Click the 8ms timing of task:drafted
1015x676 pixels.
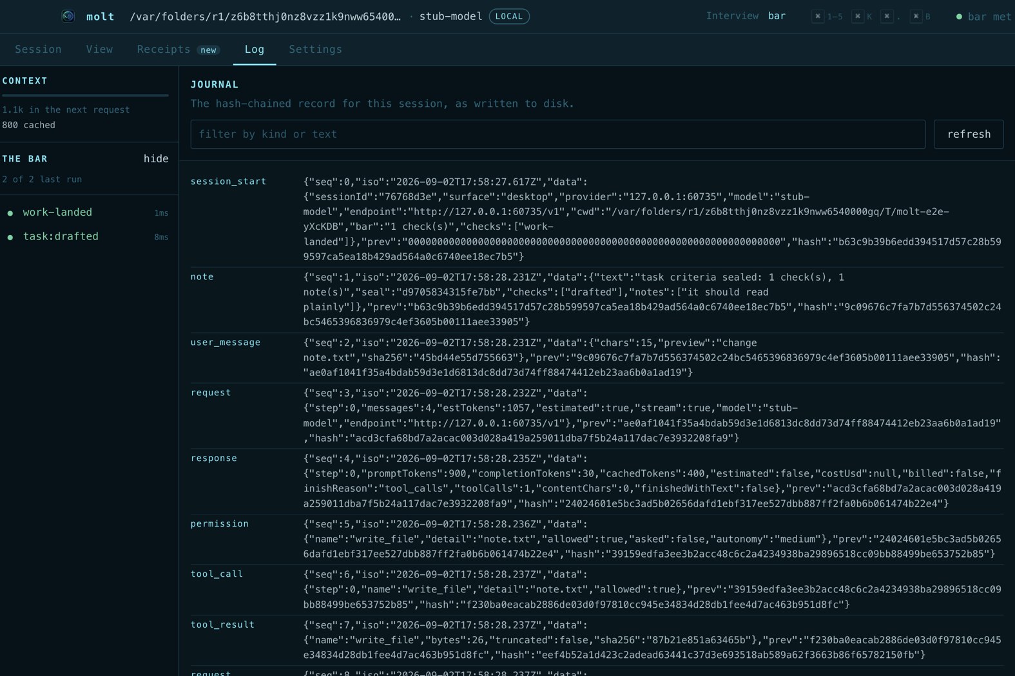pyautogui.click(x=161, y=238)
